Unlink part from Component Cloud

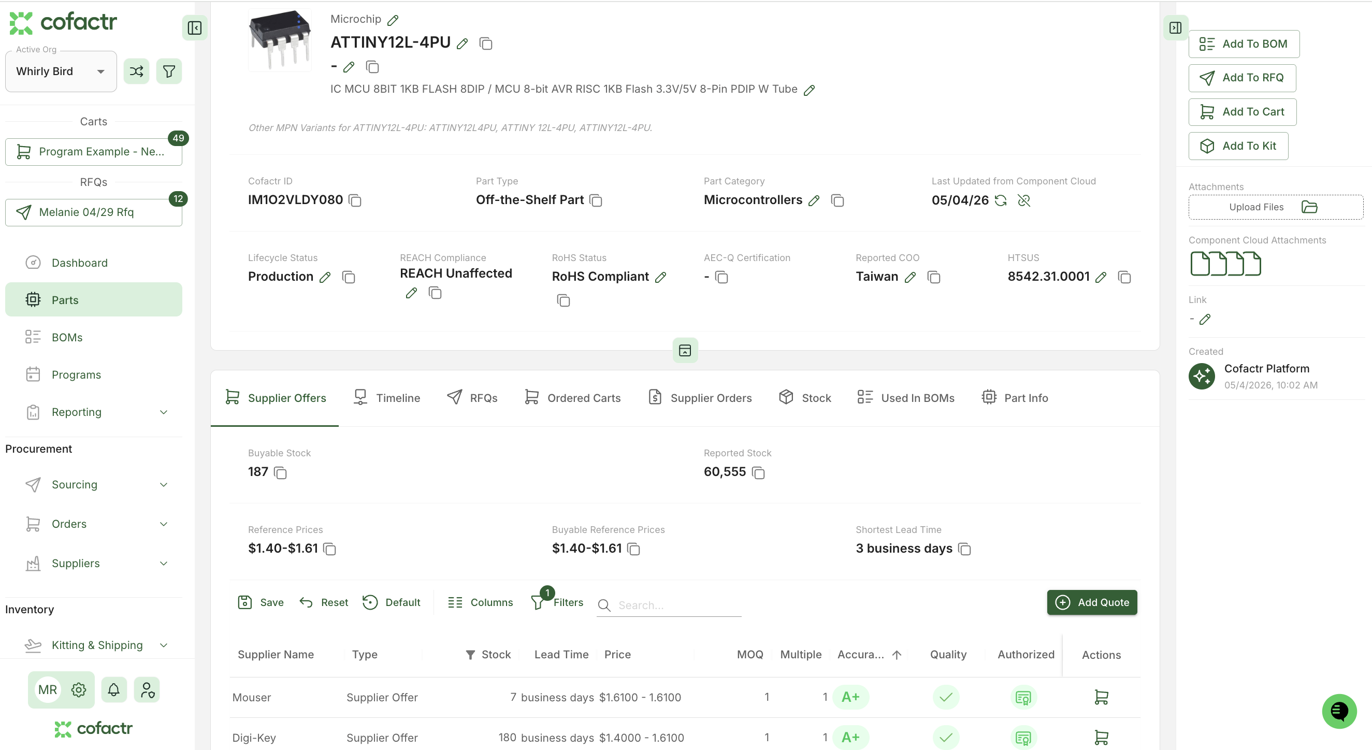click(1023, 201)
